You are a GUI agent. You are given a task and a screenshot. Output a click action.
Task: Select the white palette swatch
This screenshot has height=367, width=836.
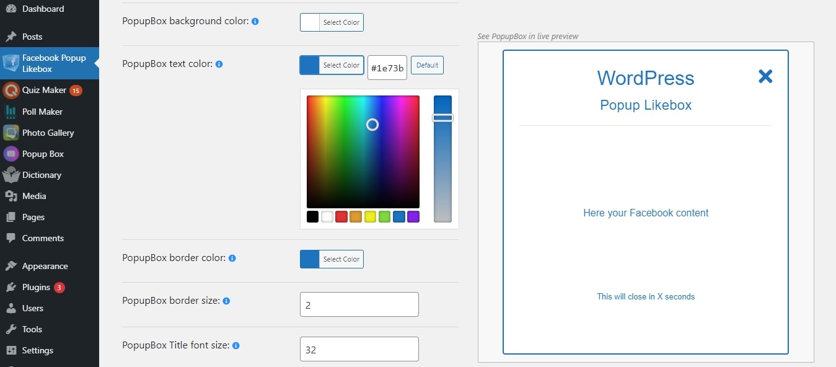click(x=327, y=216)
